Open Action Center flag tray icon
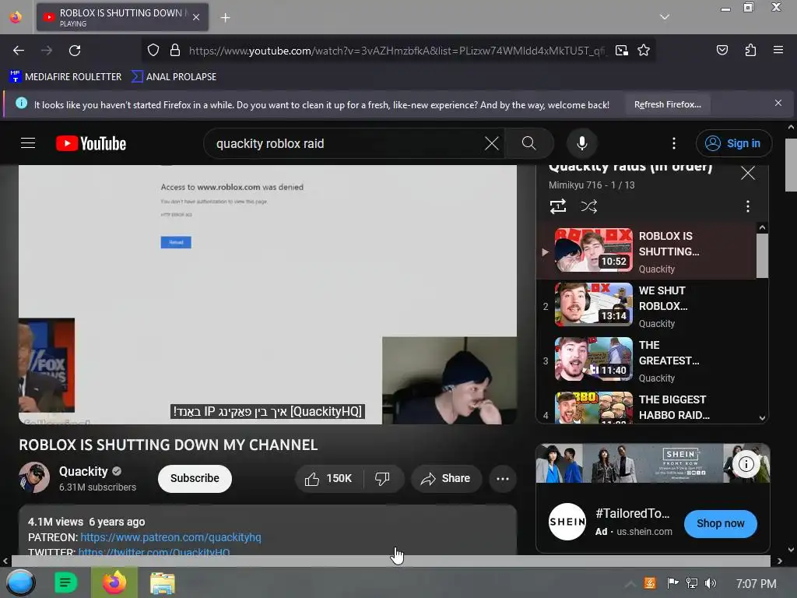Viewport: 797px width, 598px height. click(672, 583)
